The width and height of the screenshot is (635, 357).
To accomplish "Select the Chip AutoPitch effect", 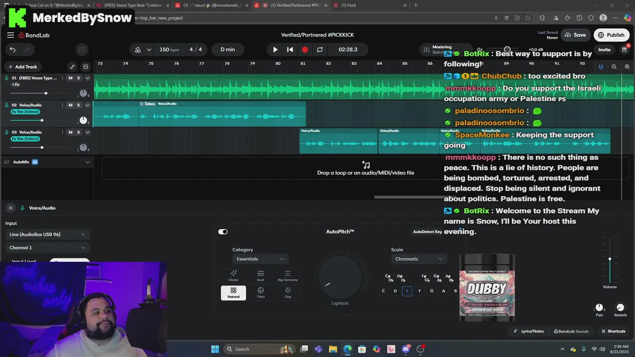I will (x=288, y=293).
